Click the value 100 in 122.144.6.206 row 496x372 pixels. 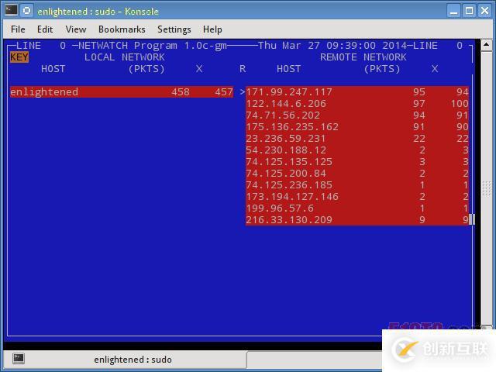(460, 104)
